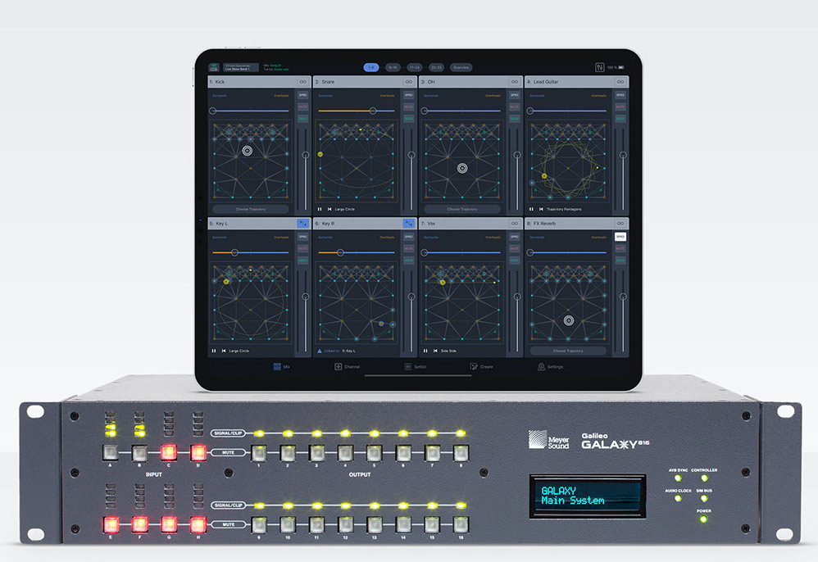
Task: Open Choose Trajectory for FX Reverb channel
Action: 567,351
